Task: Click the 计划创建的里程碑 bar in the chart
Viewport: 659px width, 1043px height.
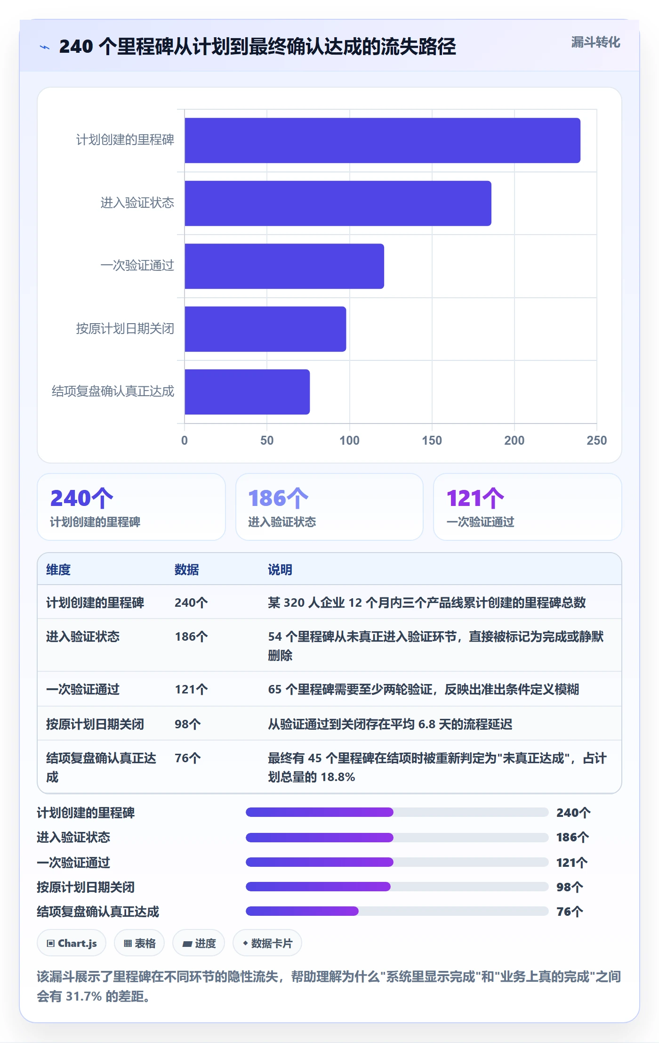Action: tap(383, 140)
